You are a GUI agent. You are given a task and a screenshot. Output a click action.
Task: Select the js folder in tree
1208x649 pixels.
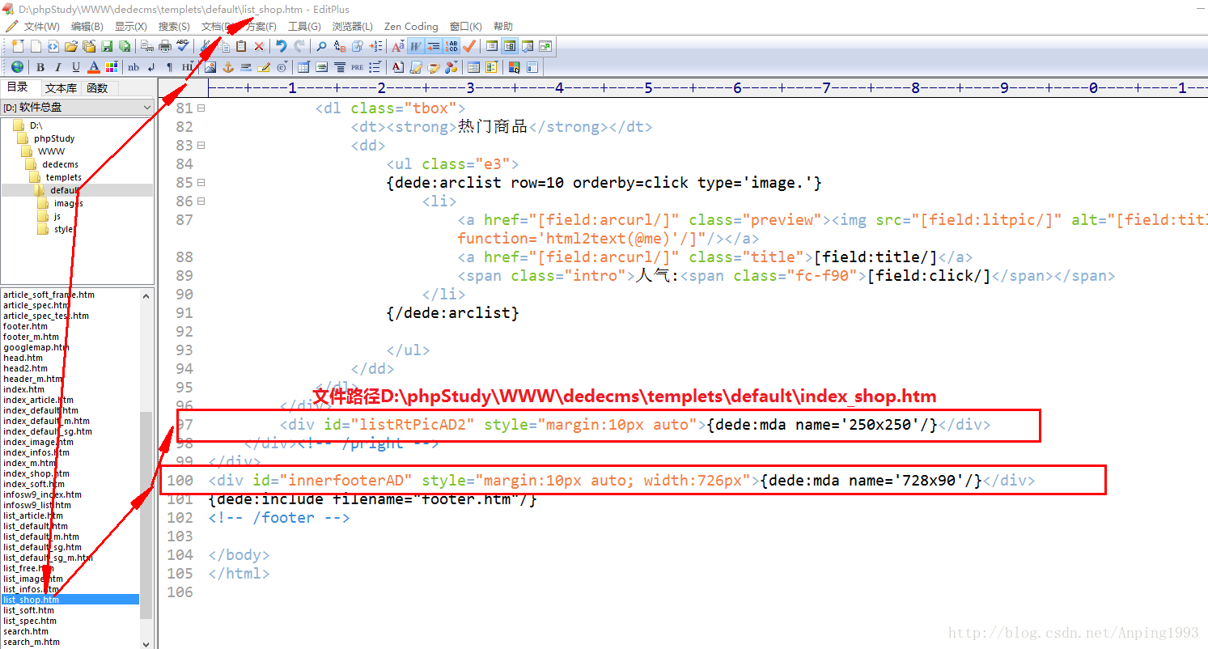pyautogui.click(x=57, y=216)
